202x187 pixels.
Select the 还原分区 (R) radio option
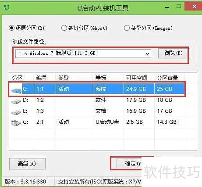(26, 28)
